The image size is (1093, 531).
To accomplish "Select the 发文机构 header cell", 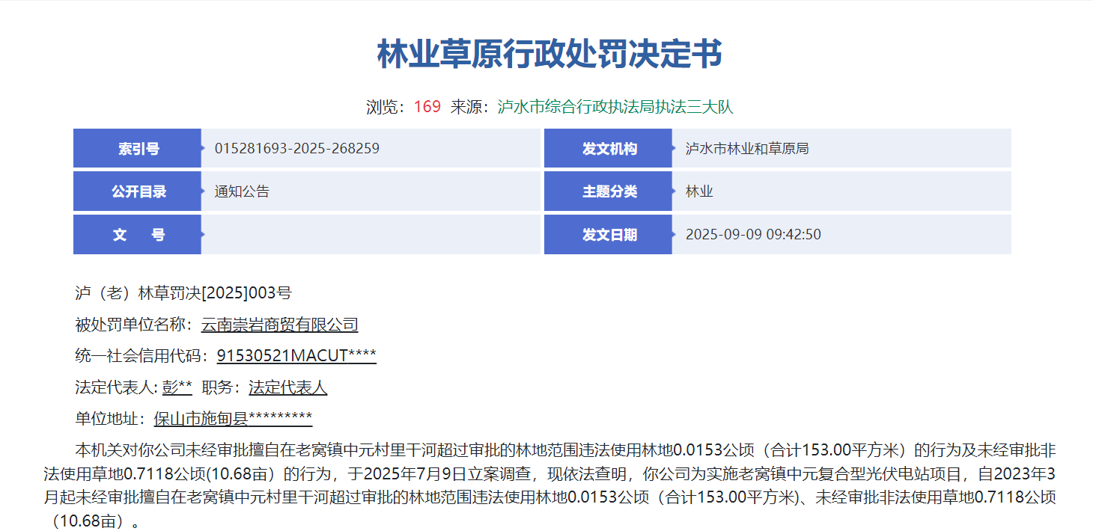I will [609, 149].
